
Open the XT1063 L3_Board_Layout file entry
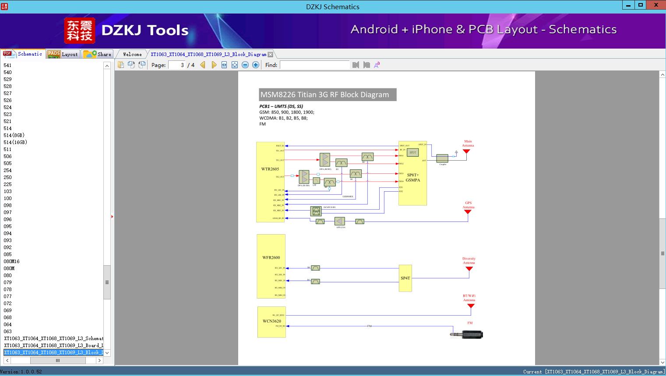pos(53,345)
